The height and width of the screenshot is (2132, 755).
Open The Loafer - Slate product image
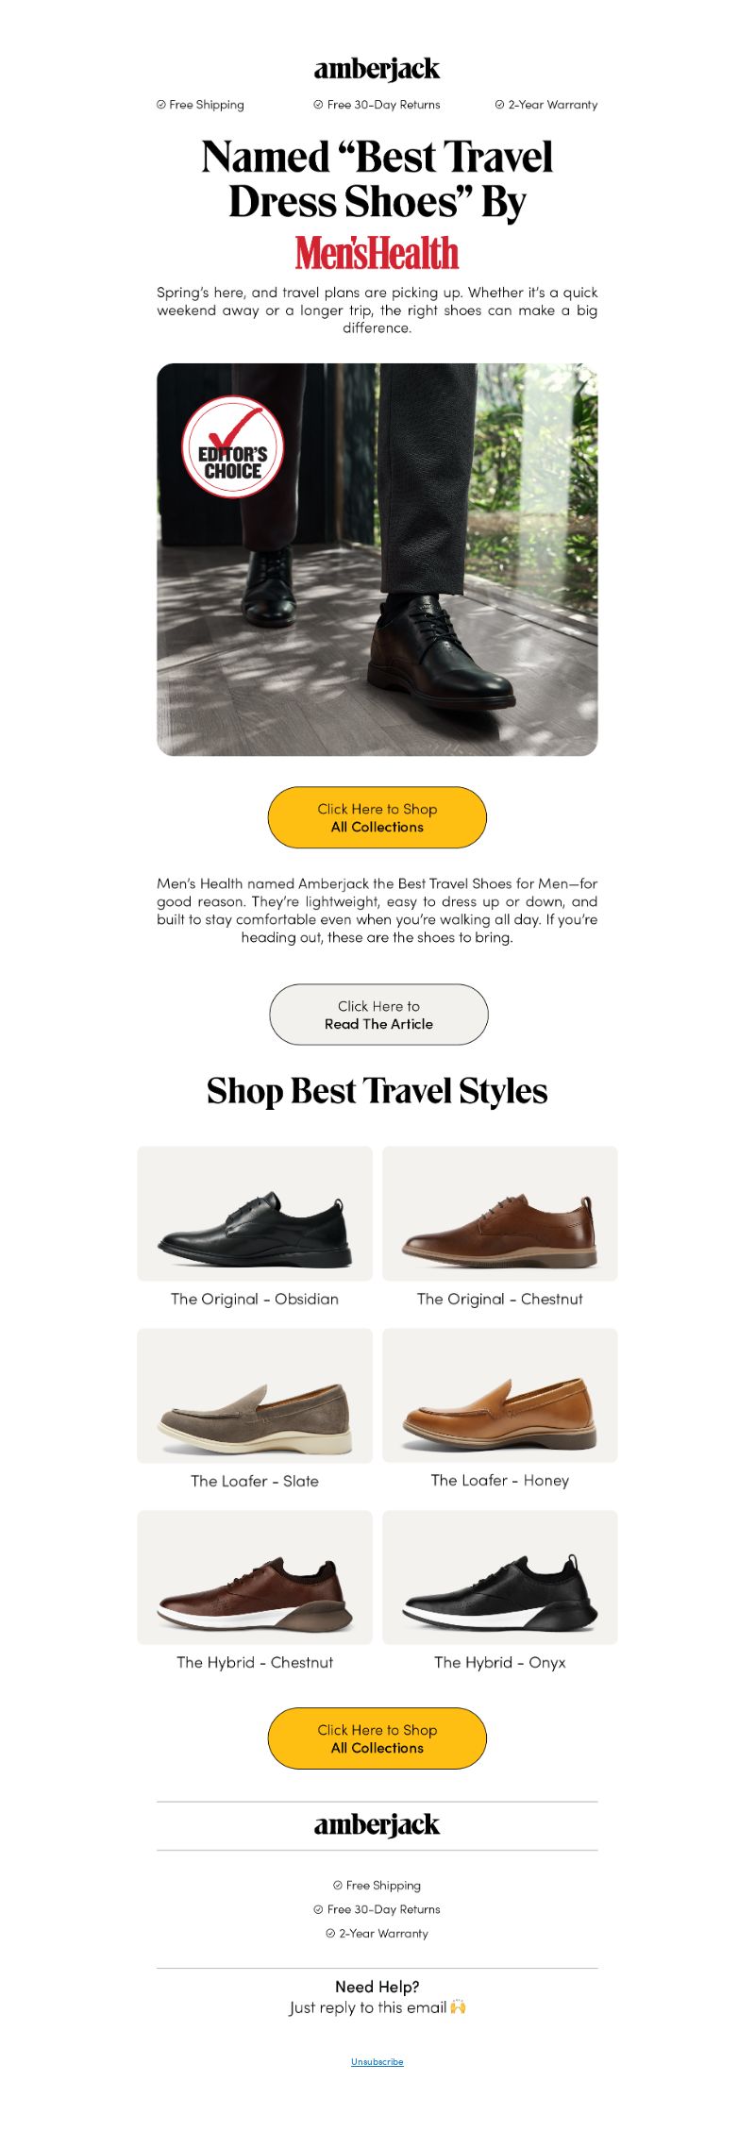255,1396
